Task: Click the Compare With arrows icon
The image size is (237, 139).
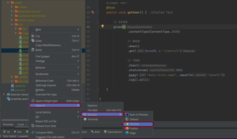Action: pyautogui.click(x=33, y=132)
